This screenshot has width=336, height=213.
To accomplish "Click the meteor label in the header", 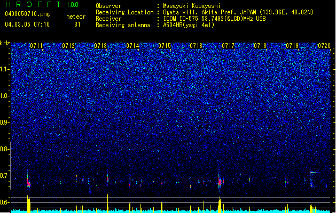I will [x=76, y=17].
